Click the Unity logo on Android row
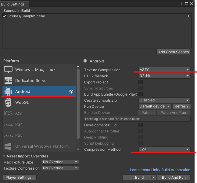Screen dimensions: 197x183 tap(71, 92)
